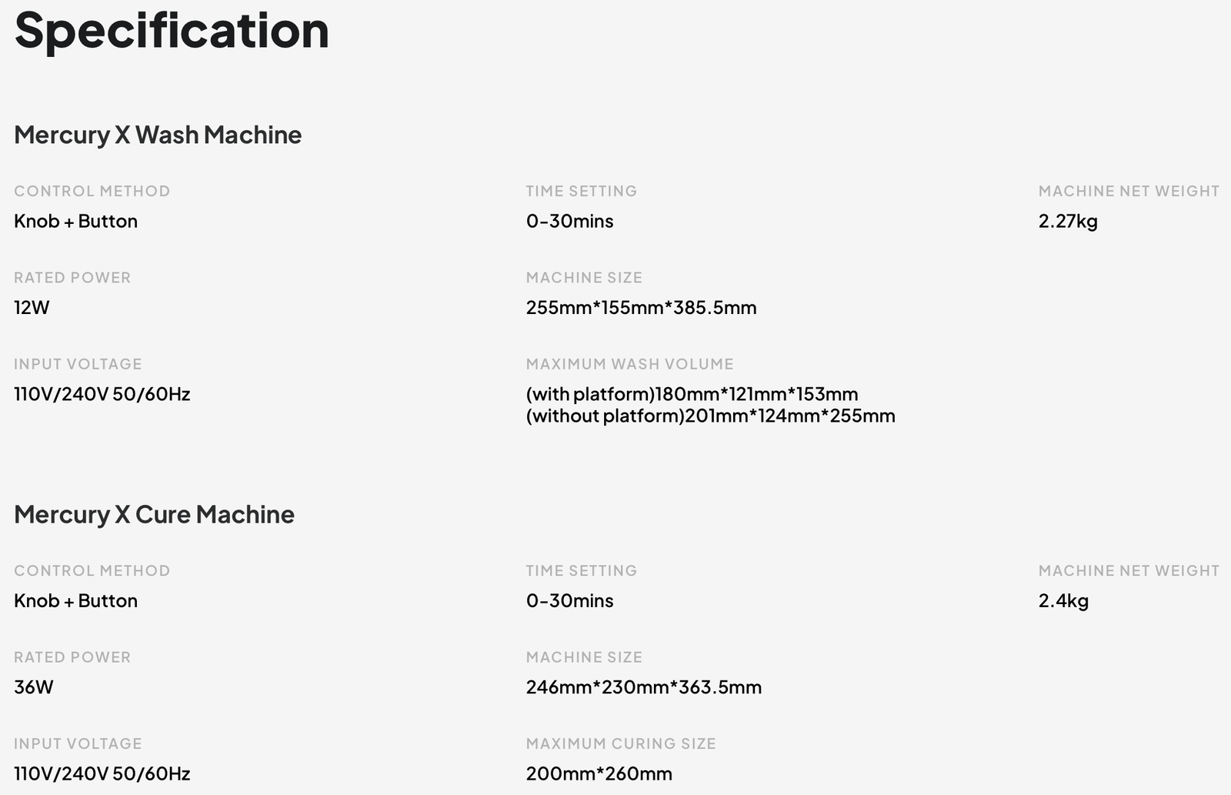The height and width of the screenshot is (795, 1231).
Task: Select the 36W rated power value
Action: pos(34,687)
